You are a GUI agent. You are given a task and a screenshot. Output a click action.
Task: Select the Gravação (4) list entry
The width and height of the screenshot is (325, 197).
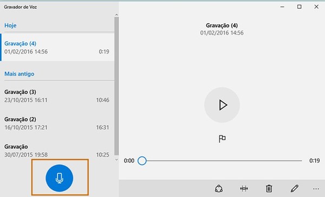click(x=57, y=47)
